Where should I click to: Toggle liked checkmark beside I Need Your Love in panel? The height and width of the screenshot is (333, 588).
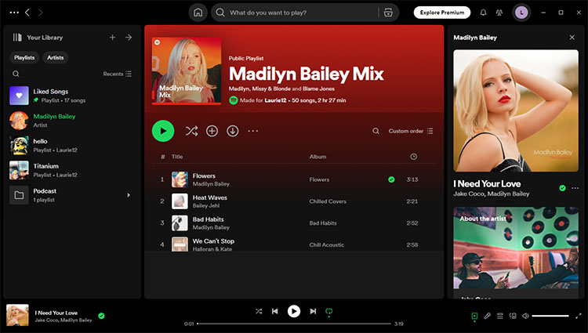click(x=562, y=188)
